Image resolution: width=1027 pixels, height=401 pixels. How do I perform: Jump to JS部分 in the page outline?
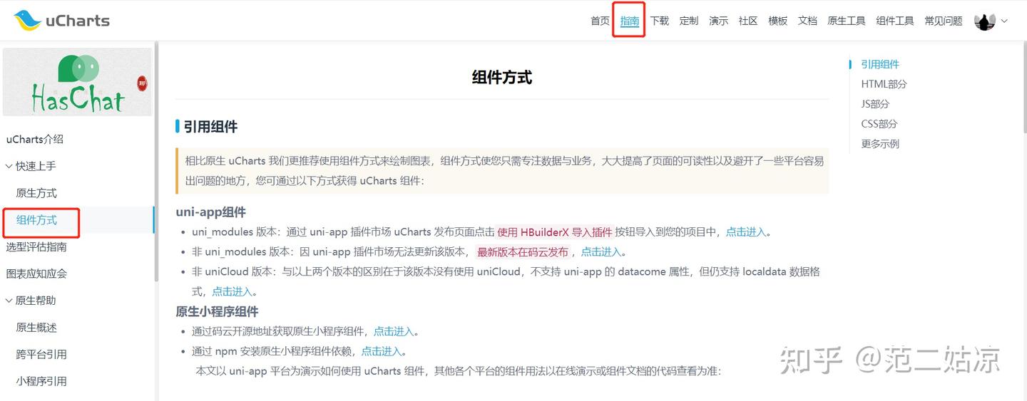coord(875,104)
